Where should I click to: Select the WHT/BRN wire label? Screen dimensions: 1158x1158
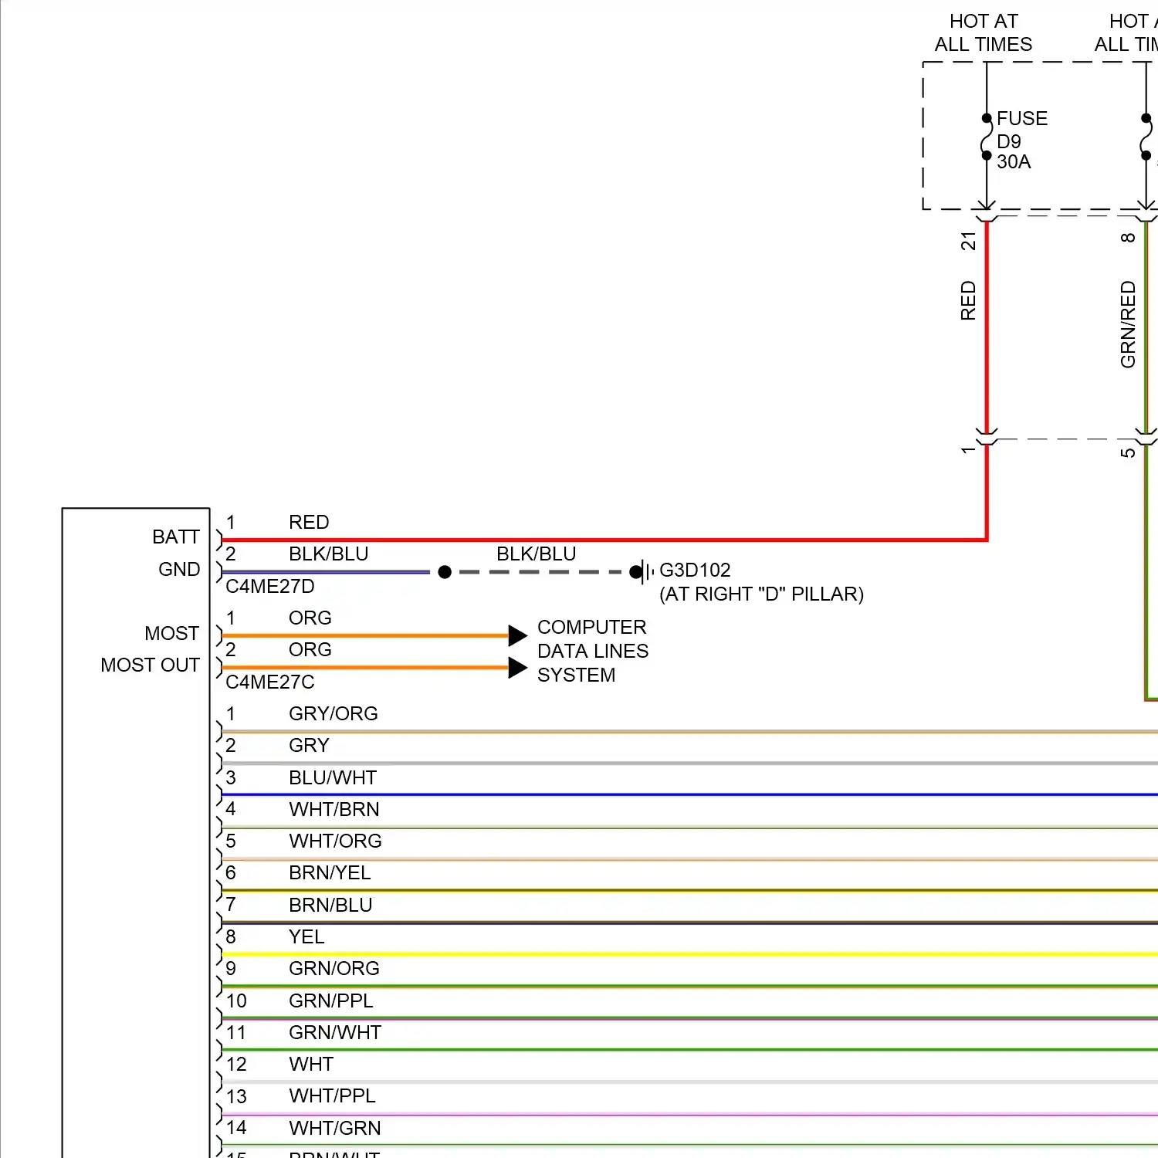click(x=334, y=810)
